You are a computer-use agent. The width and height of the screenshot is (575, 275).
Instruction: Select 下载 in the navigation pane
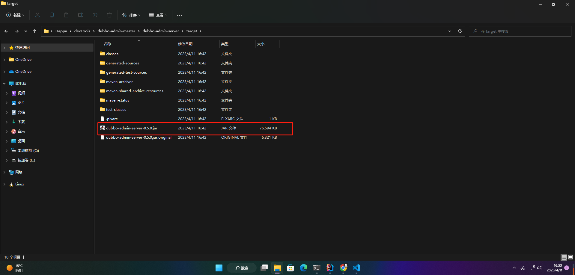pyautogui.click(x=21, y=122)
